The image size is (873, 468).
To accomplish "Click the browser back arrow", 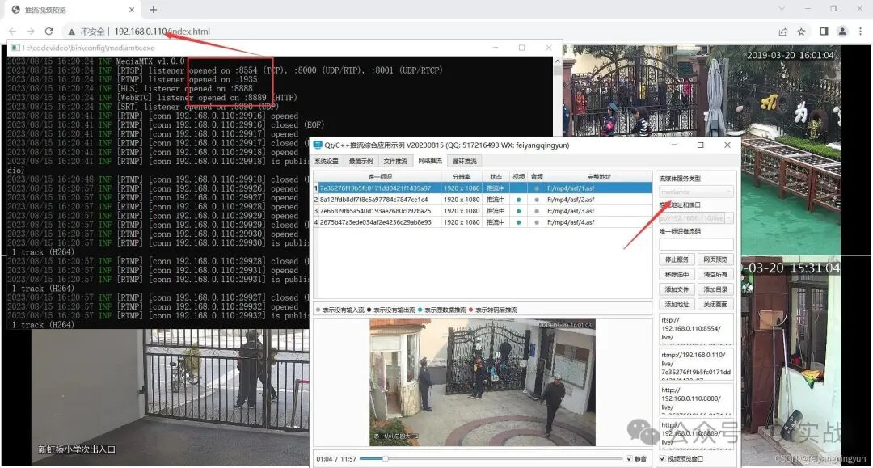I will pos(12,30).
